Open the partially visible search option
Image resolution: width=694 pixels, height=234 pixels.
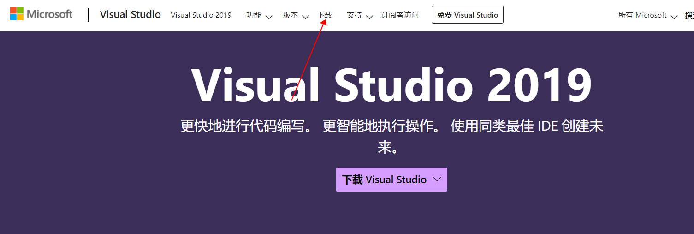point(689,15)
